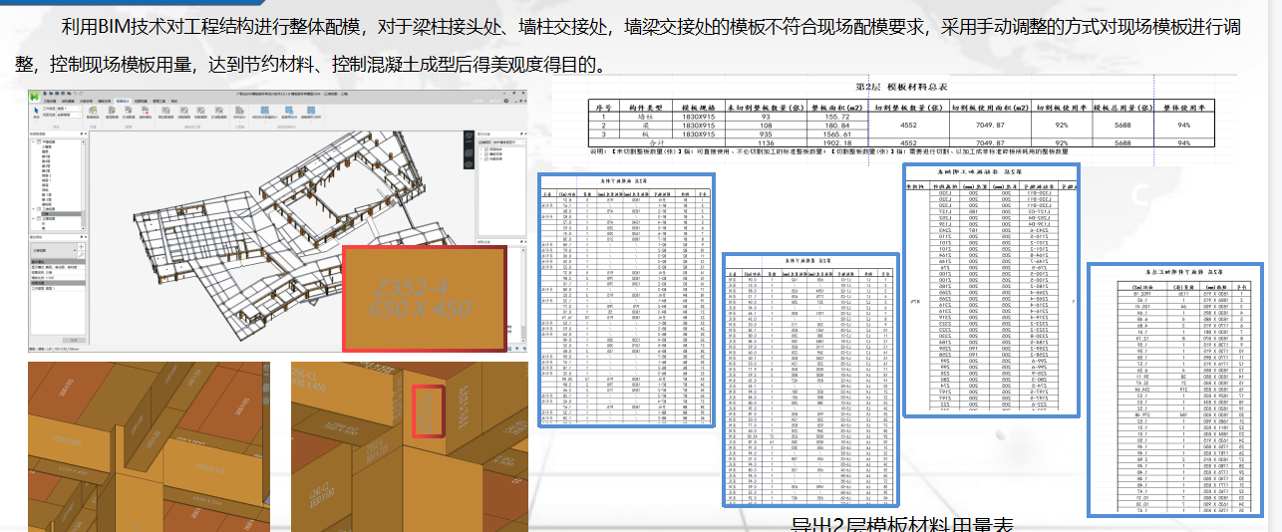The image size is (1282, 532).
Task: Collapse the 平面视图 tree node
Action: (34, 142)
